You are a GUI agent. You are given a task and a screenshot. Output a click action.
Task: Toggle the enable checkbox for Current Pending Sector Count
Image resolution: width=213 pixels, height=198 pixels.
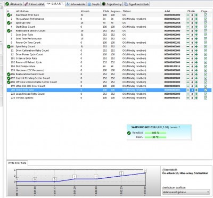(206, 78)
